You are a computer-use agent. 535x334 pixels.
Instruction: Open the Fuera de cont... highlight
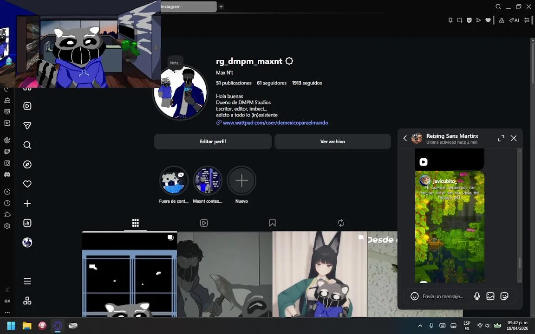tap(174, 180)
